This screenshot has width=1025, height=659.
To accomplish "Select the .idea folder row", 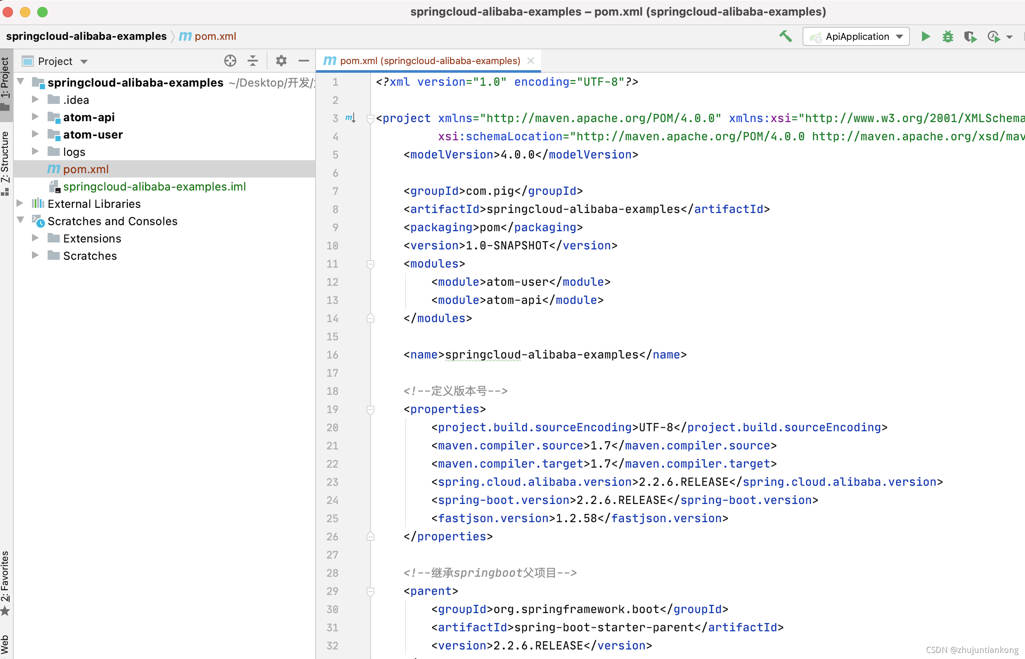I will pyautogui.click(x=164, y=100).
